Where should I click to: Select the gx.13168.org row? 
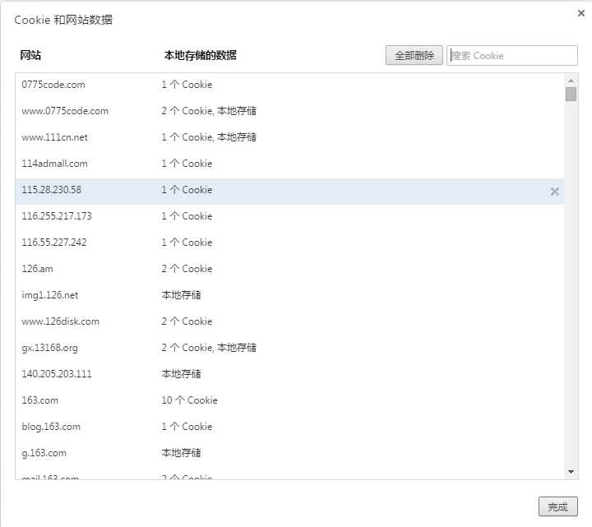(x=290, y=348)
